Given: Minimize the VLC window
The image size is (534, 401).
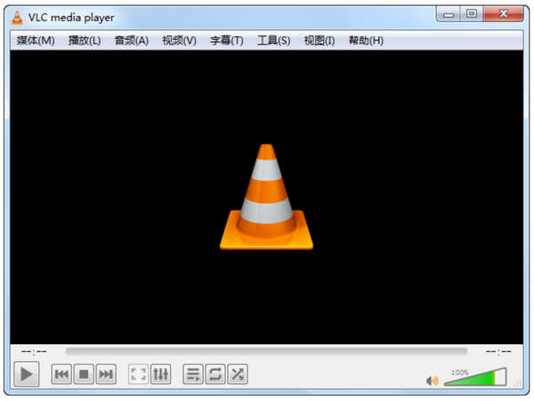Looking at the screenshot, I should [x=449, y=14].
